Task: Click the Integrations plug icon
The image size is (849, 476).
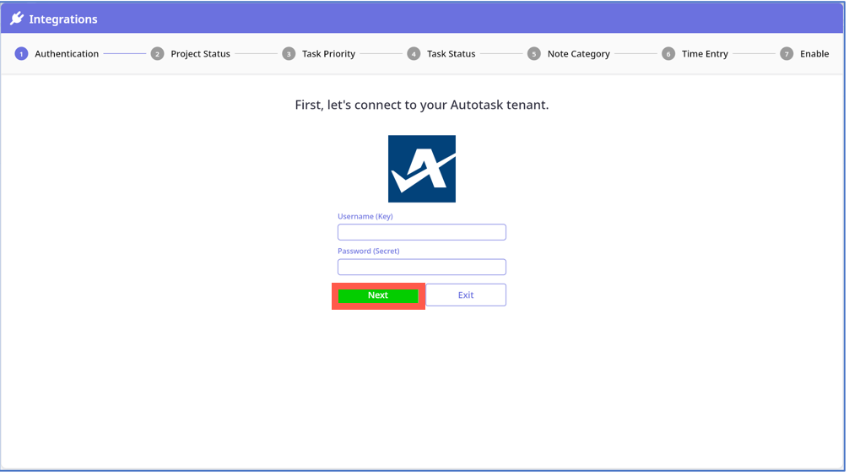Action: pyautogui.click(x=17, y=19)
